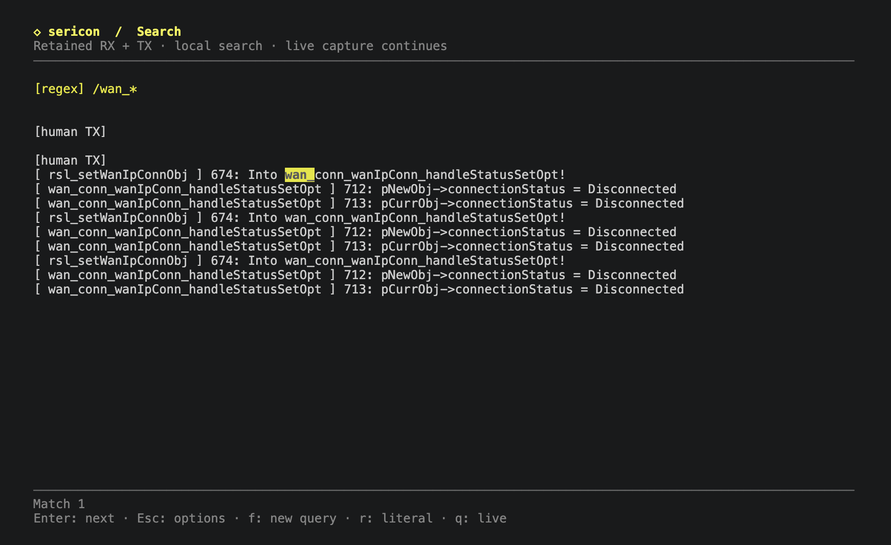The width and height of the screenshot is (891, 545).
Task: Click the first [human TX] marker line
Action: [71, 132]
